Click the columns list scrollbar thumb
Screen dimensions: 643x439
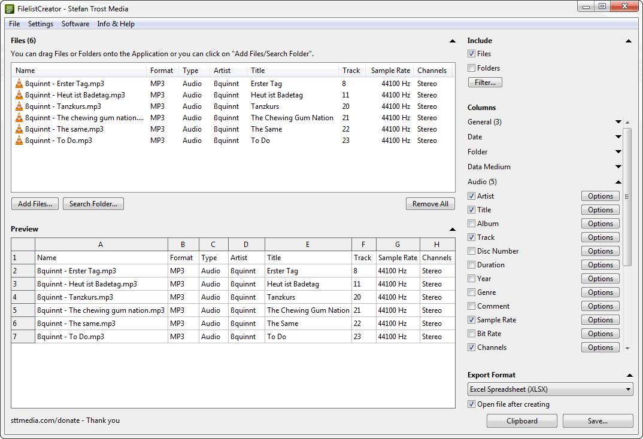coord(627,197)
